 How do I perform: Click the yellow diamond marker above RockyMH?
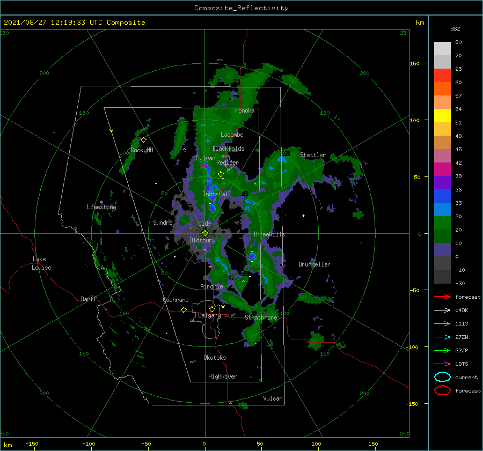(x=143, y=140)
